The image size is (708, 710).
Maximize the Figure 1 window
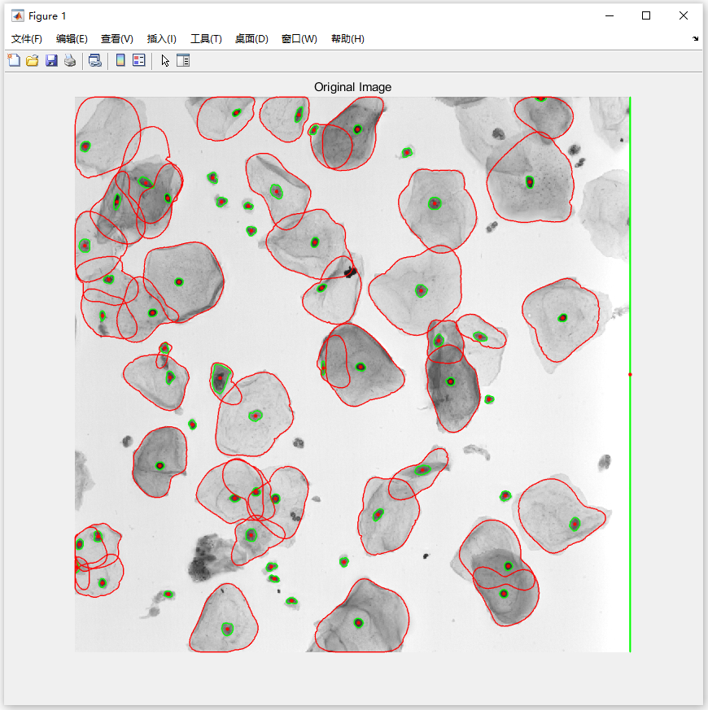coord(646,15)
